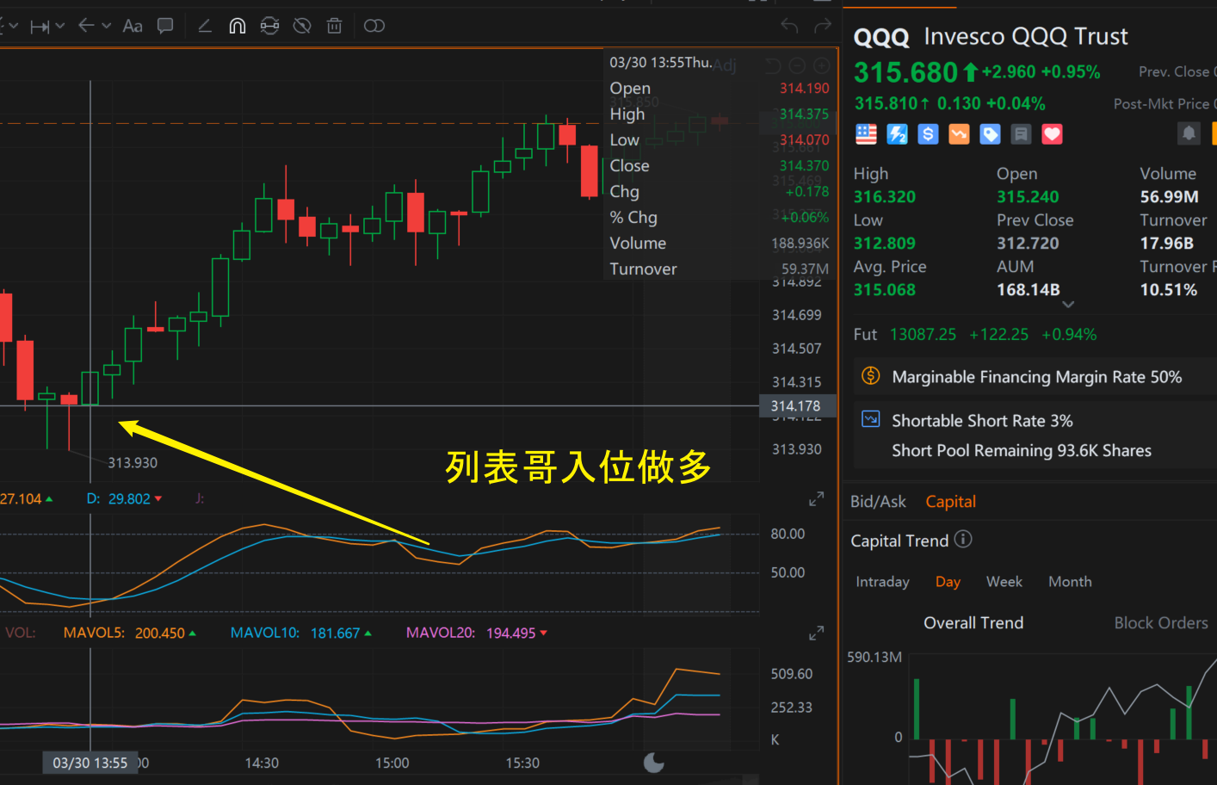Screen dimensions: 1217x785
Task: Click the AUM 168.14B value
Action: (1029, 290)
